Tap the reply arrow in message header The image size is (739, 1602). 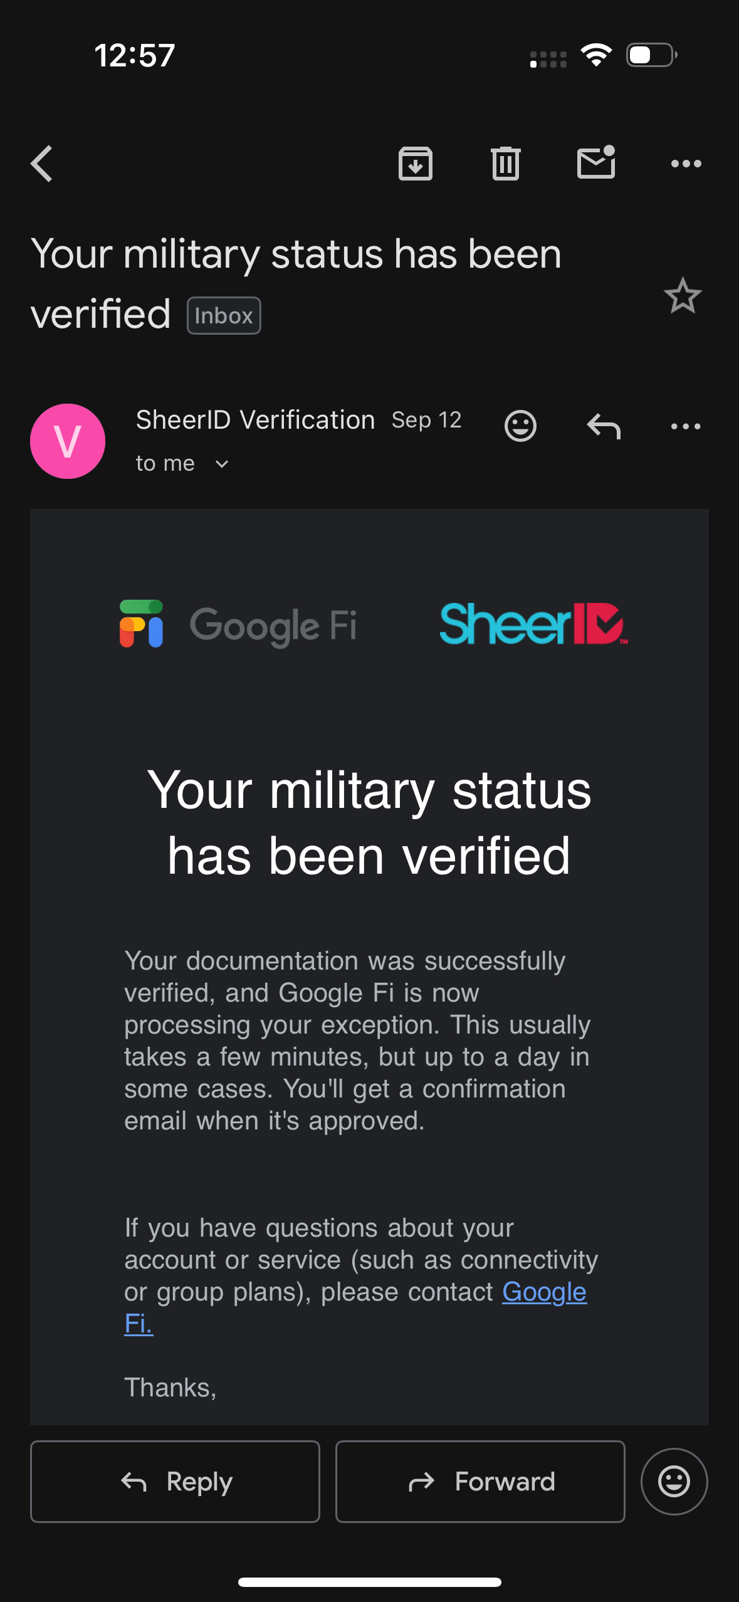(603, 426)
